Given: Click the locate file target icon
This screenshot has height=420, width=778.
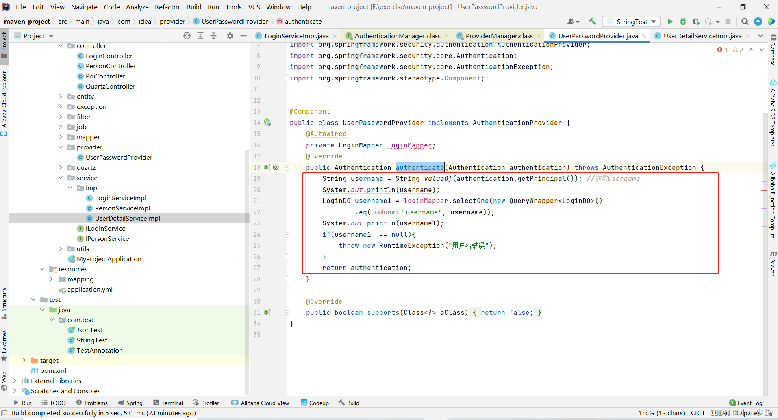Looking at the screenshot, I should [x=187, y=36].
